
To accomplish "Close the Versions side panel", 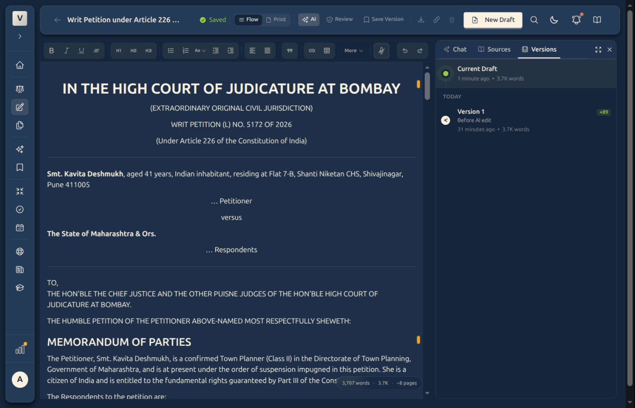I will [610, 50].
